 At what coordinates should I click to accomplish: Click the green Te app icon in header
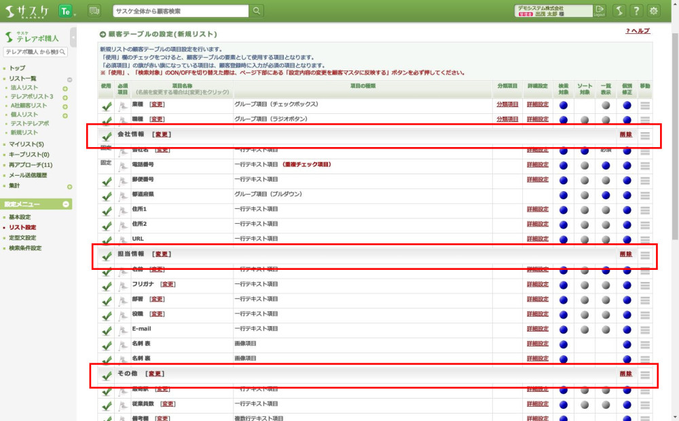66,11
